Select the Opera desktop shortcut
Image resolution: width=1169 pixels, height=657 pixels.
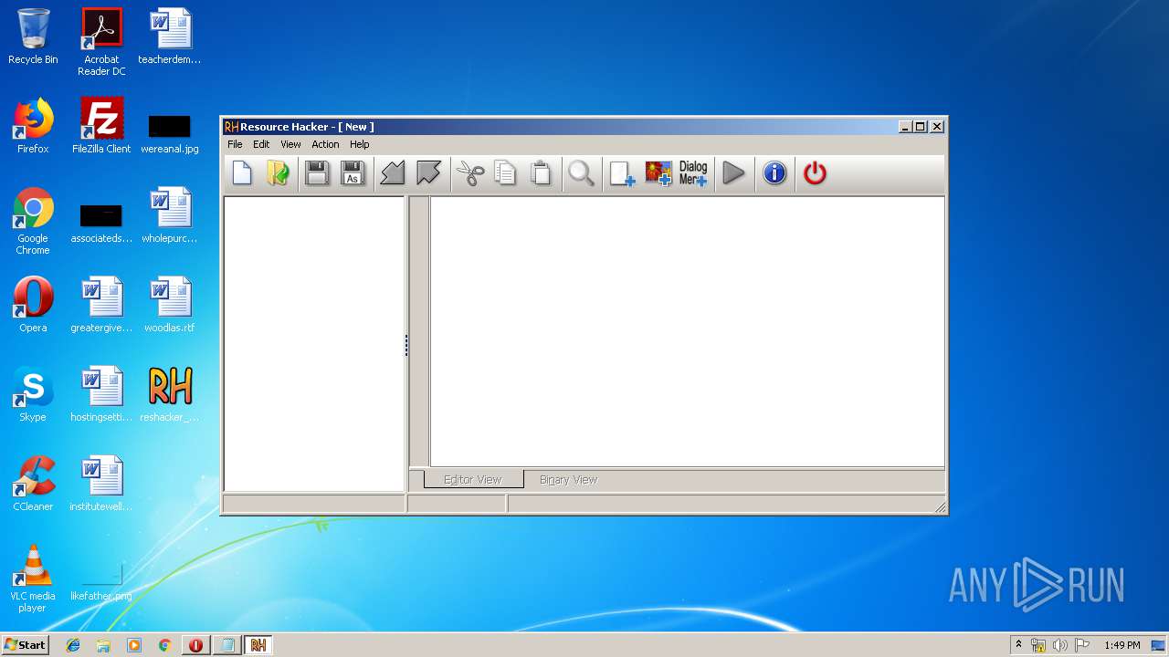(33, 305)
